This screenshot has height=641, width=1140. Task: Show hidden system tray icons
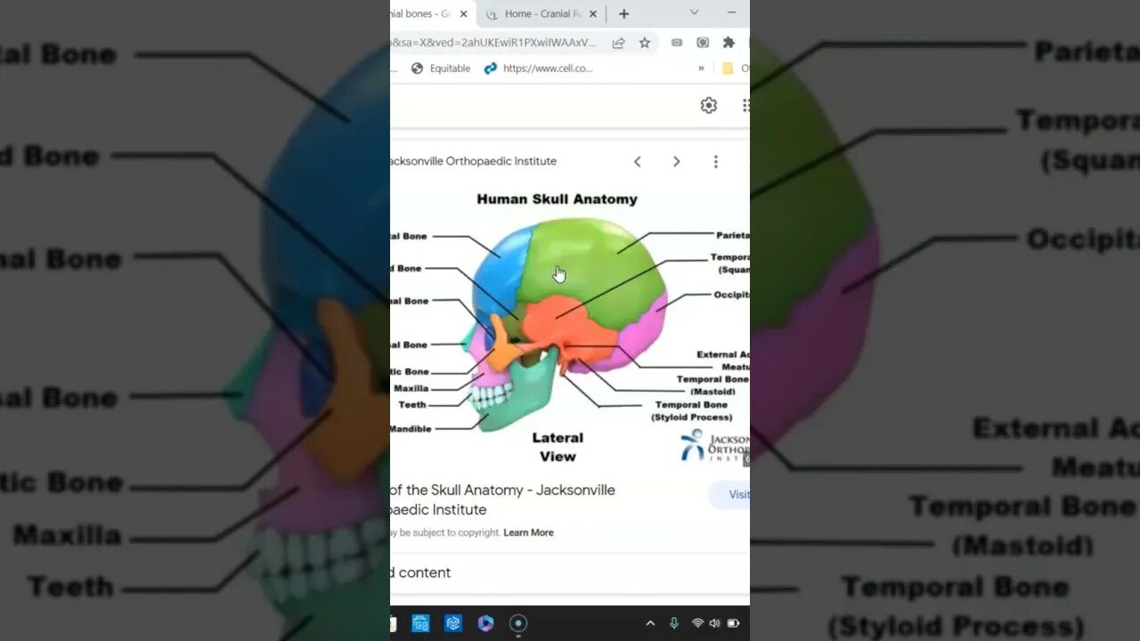pyautogui.click(x=650, y=623)
